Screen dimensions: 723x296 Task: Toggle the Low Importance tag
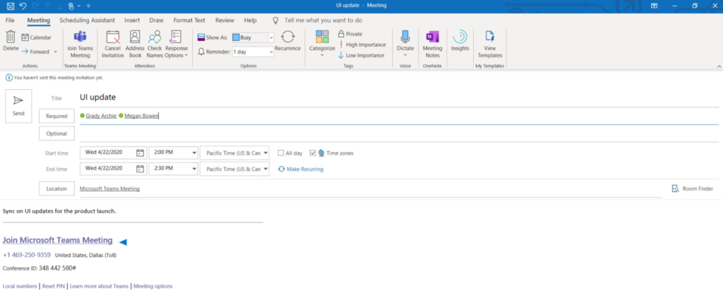tap(361, 55)
